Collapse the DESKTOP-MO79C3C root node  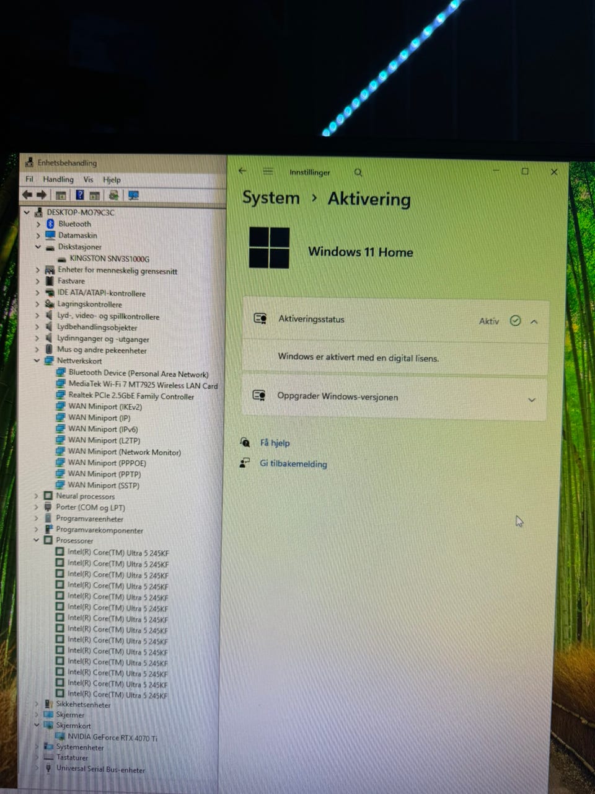[x=27, y=212]
